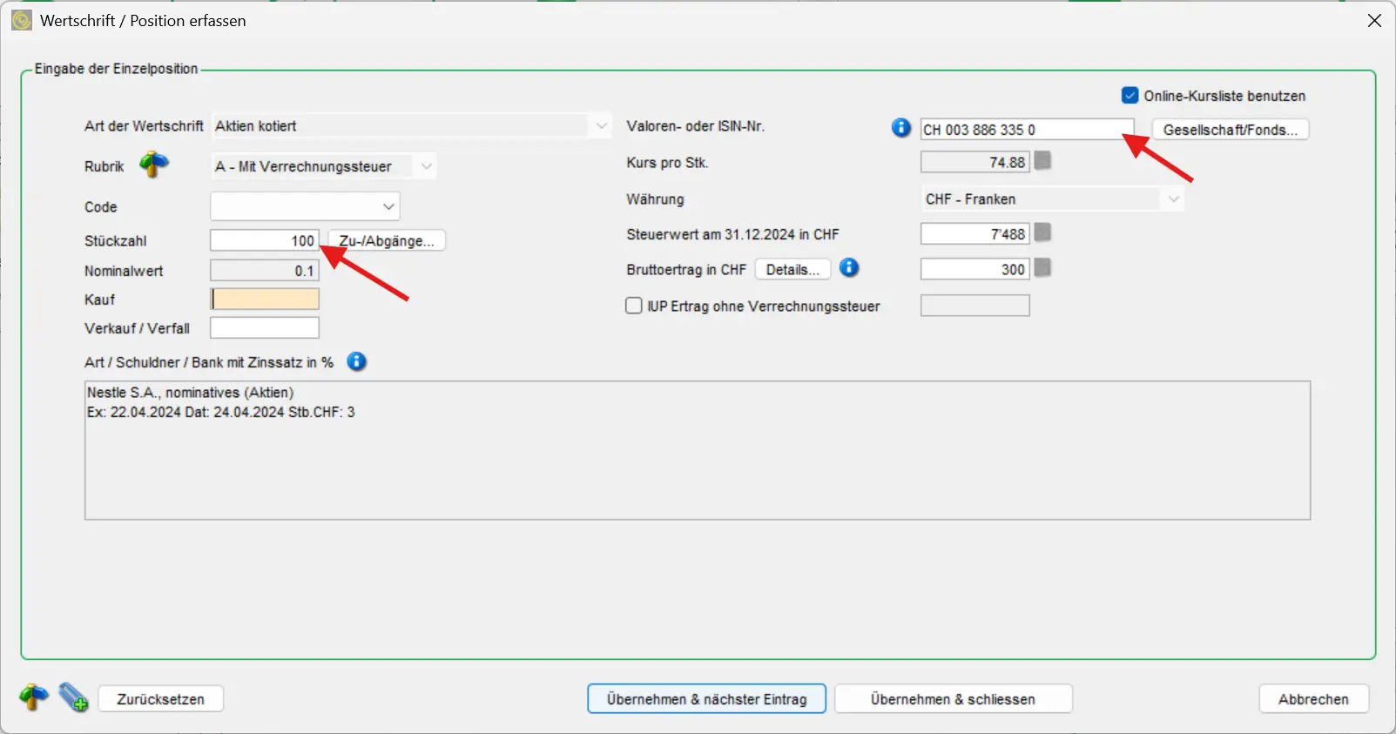
Task: Click gray square beside Bruttoertrag value
Action: [1042, 268]
